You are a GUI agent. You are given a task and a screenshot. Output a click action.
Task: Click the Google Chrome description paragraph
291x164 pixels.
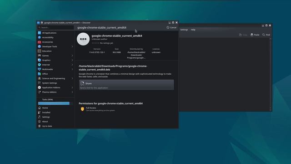coord(125,75)
